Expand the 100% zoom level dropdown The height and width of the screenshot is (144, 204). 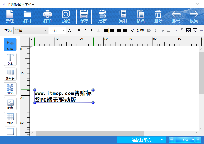[193, 140]
